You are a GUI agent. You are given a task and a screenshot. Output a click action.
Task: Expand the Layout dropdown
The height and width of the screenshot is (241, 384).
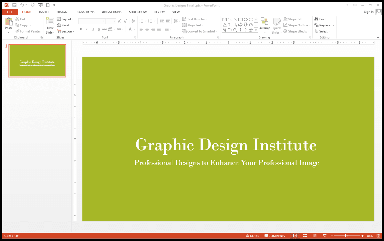[65, 19]
